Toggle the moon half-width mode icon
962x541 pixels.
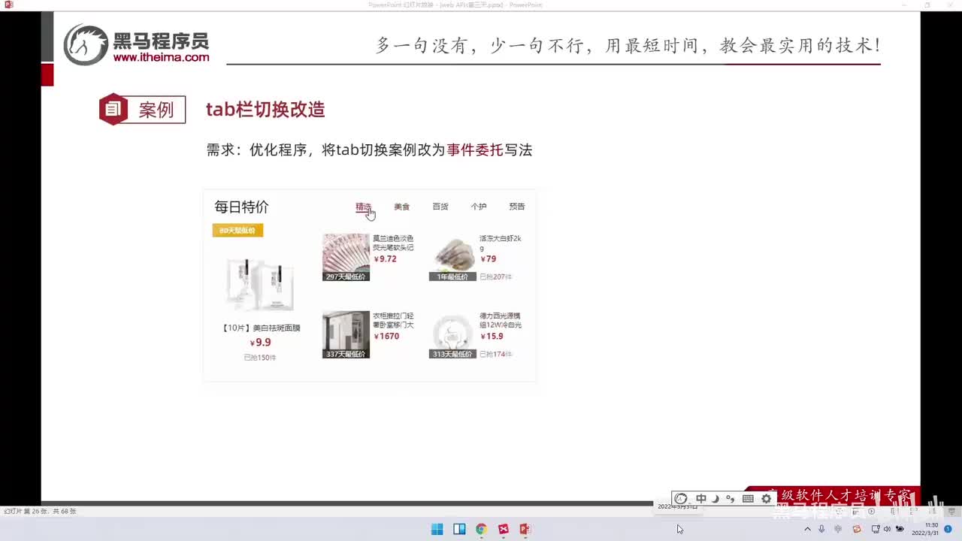pyautogui.click(x=715, y=498)
